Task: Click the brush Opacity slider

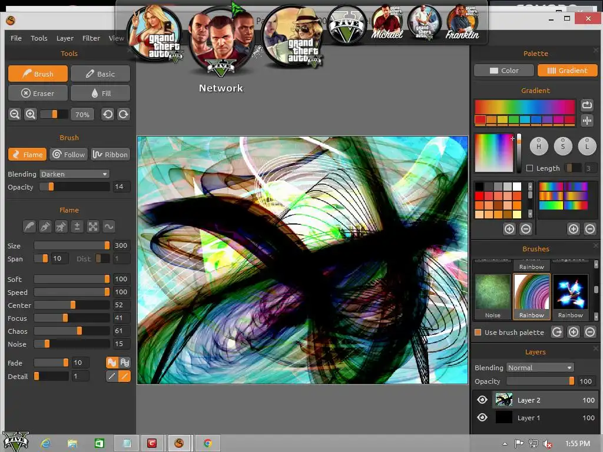Action: pyautogui.click(x=75, y=187)
